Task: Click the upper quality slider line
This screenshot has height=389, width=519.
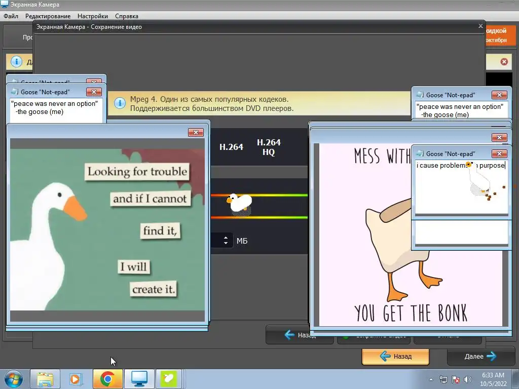Action: tap(259, 195)
